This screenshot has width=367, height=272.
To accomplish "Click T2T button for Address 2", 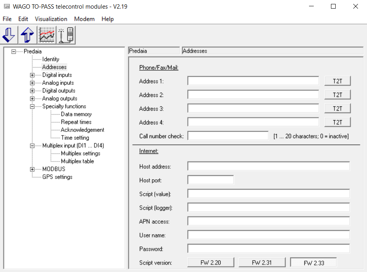I will [x=338, y=95].
